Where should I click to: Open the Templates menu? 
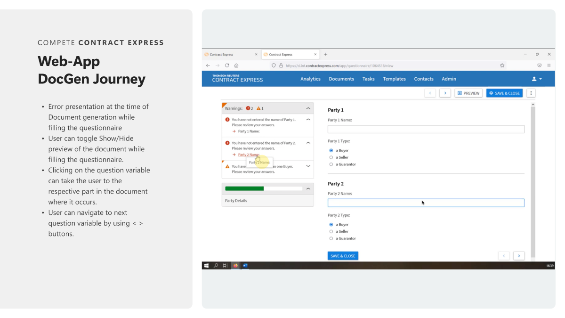394,79
